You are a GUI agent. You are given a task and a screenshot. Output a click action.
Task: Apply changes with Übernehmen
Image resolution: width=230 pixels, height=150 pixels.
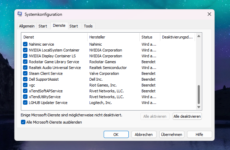[x=172, y=135]
